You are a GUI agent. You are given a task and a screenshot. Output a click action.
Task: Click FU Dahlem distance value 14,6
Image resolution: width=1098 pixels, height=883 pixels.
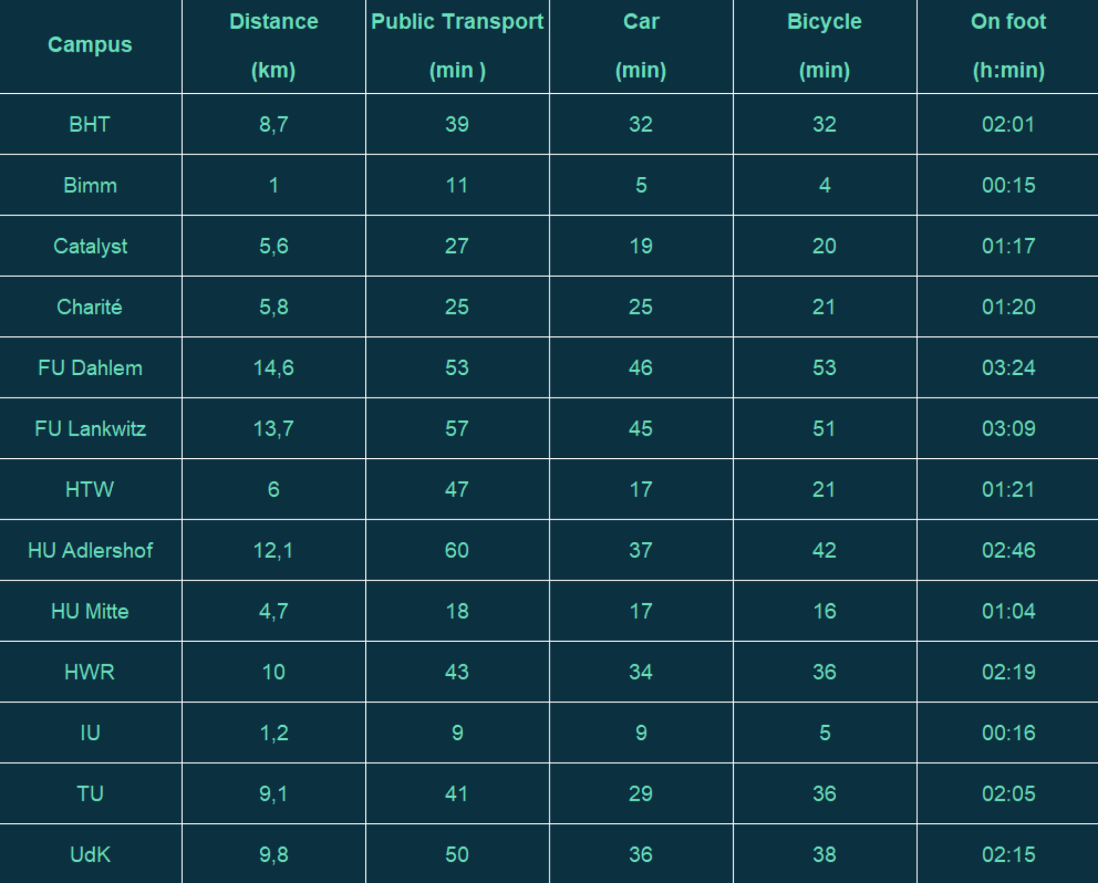pyautogui.click(x=273, y=368)
